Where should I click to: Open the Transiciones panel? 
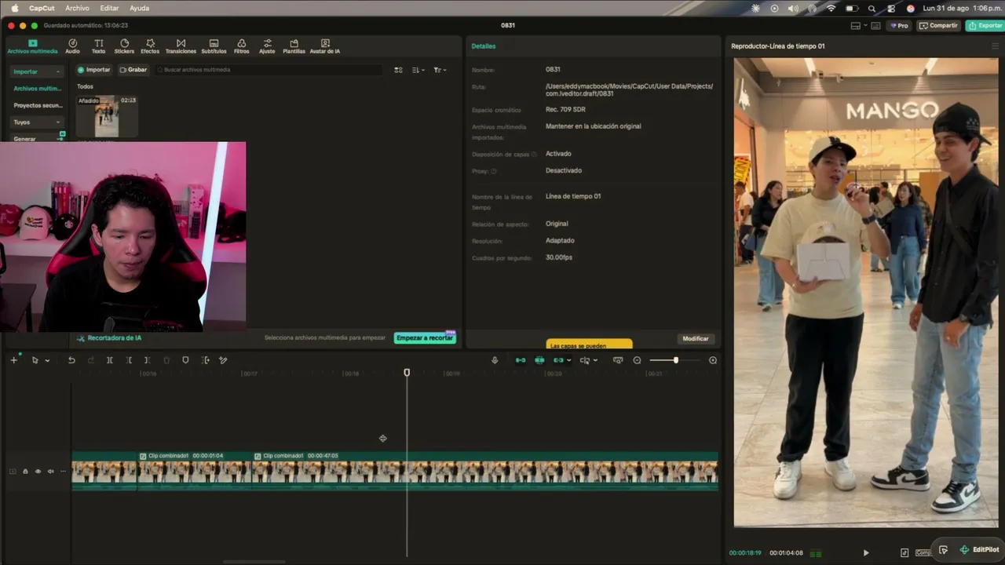(x=181, y=46)
